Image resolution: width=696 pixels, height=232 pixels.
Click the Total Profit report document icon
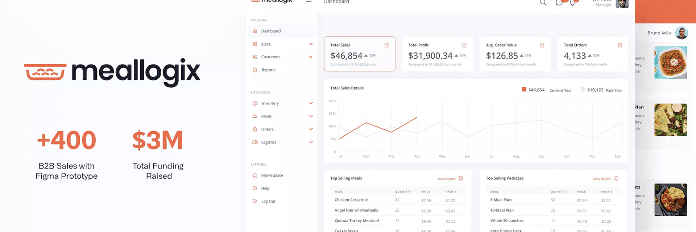tap(464, 45)
